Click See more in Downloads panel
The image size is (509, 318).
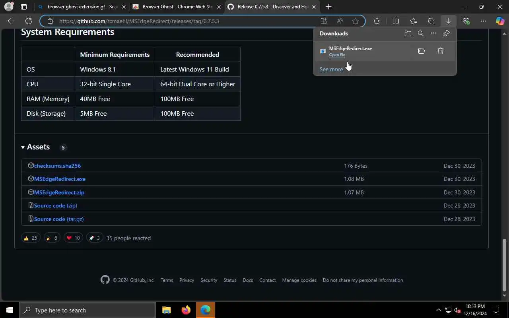(x=331, y=69)
